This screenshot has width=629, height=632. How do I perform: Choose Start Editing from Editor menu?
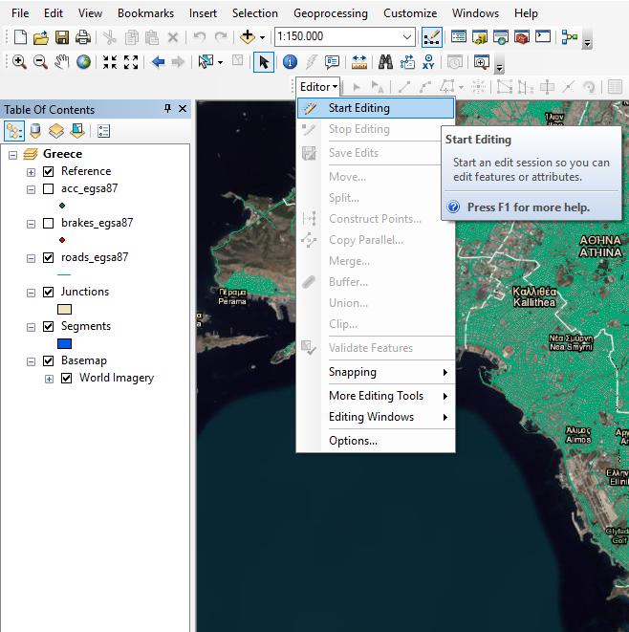click(376, 108)
